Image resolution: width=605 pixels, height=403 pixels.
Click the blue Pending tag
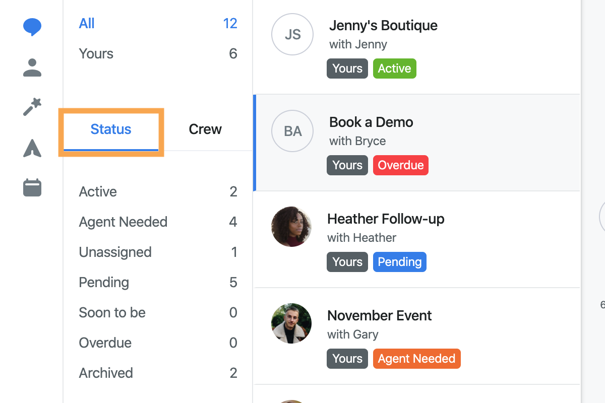click(400, 262)
